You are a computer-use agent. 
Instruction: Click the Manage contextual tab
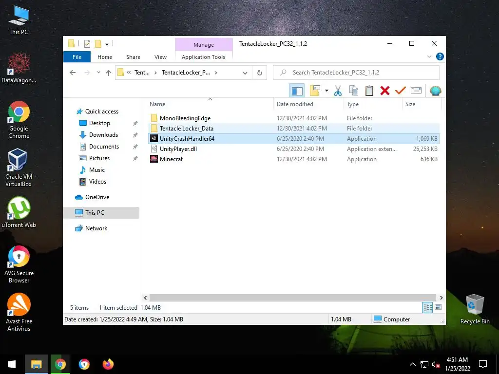[x=204, y=45]
